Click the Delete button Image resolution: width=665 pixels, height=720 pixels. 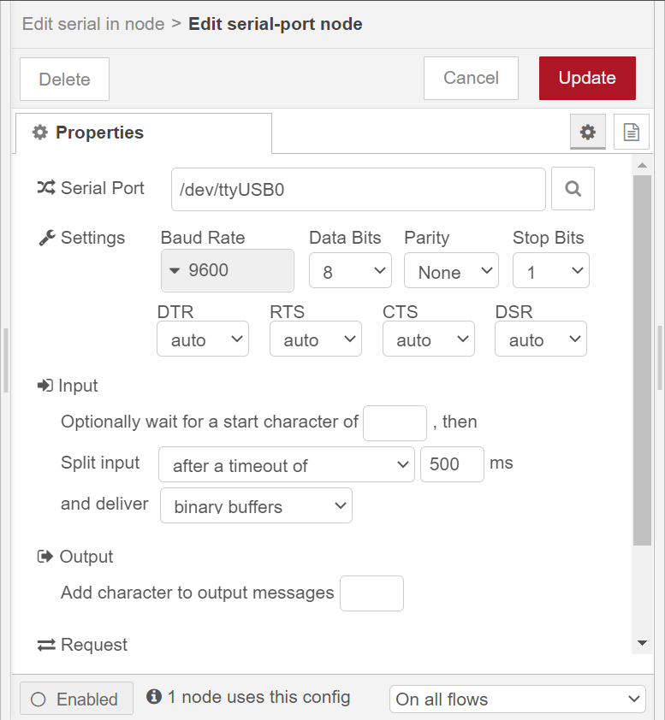point(64,79)
